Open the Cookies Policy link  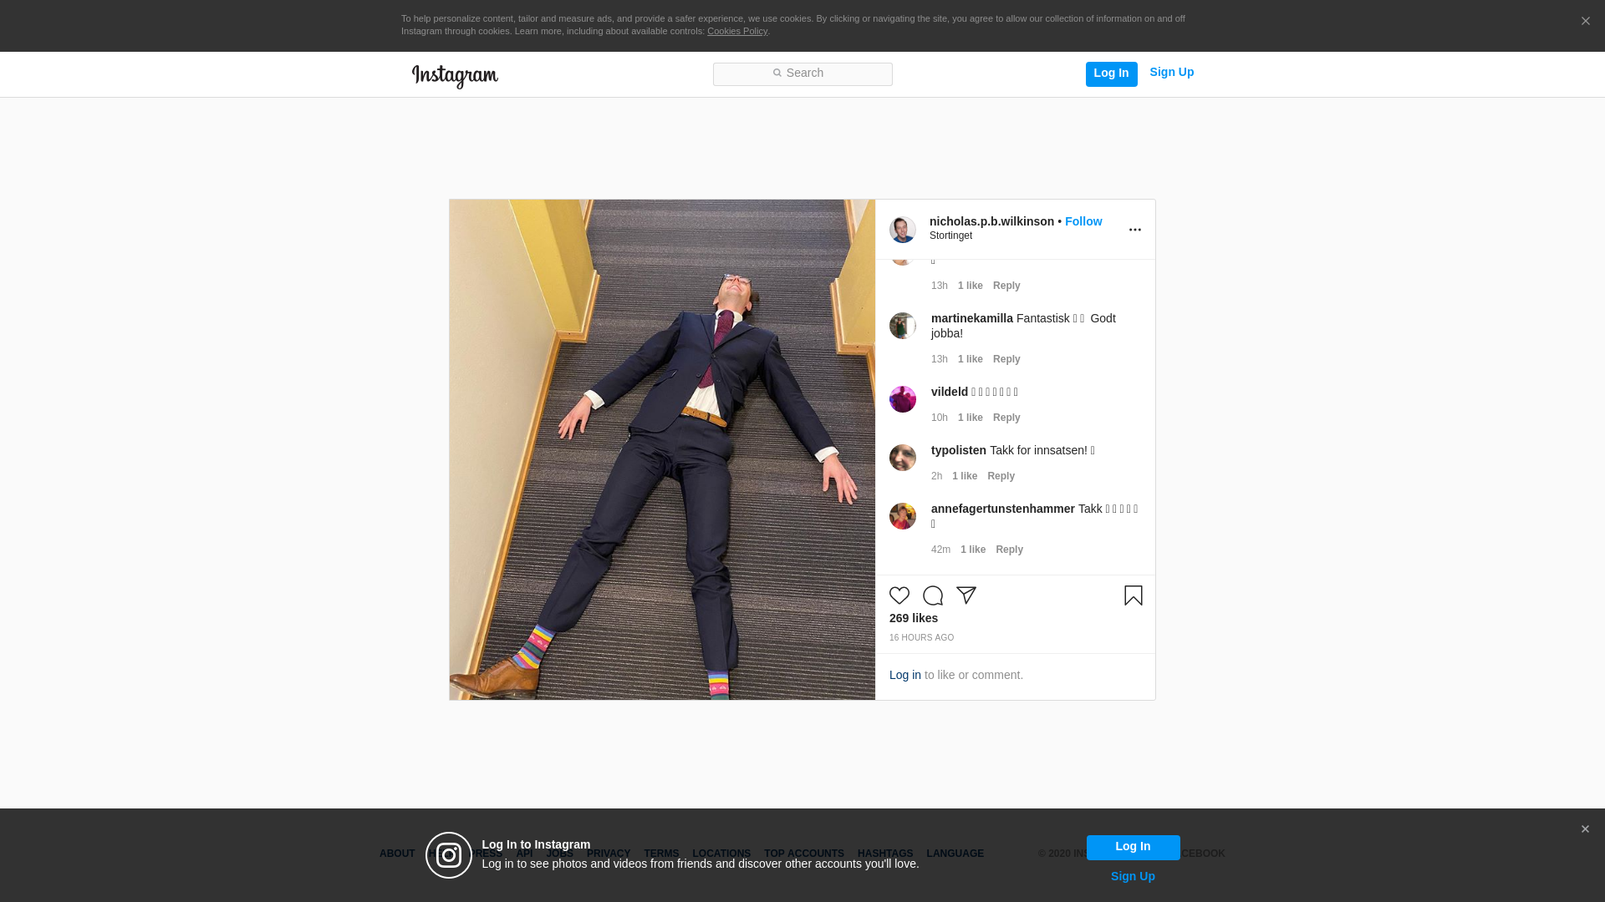(x=736, y=31)
